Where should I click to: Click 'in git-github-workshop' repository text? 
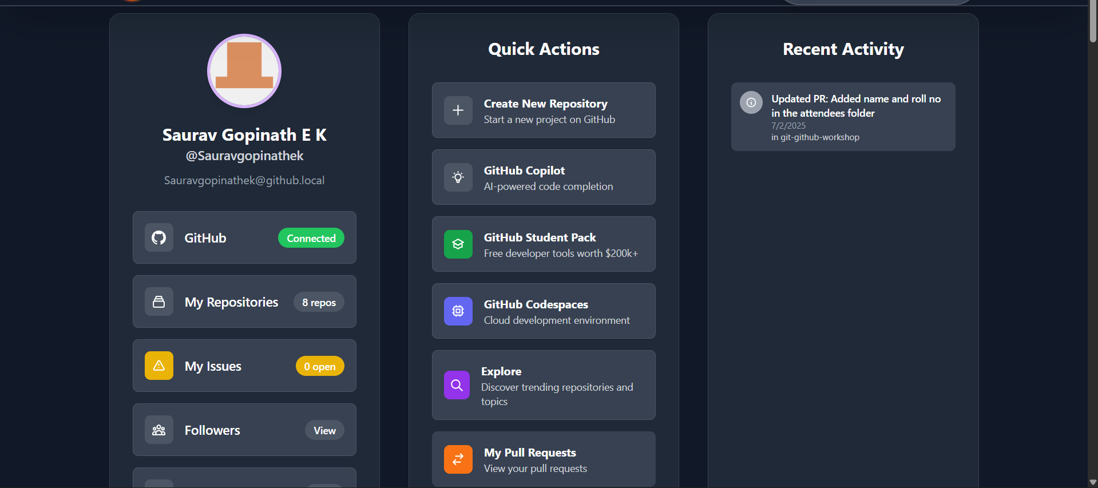point(815,137)
